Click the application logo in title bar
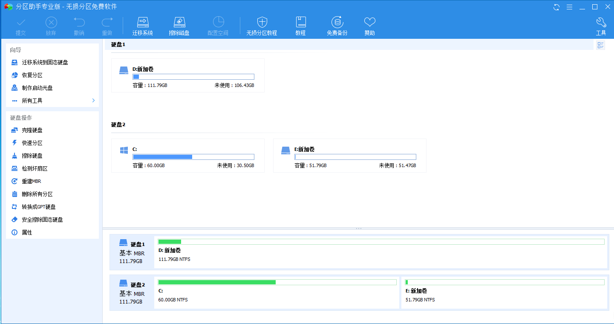 click(x=8, y=7)
